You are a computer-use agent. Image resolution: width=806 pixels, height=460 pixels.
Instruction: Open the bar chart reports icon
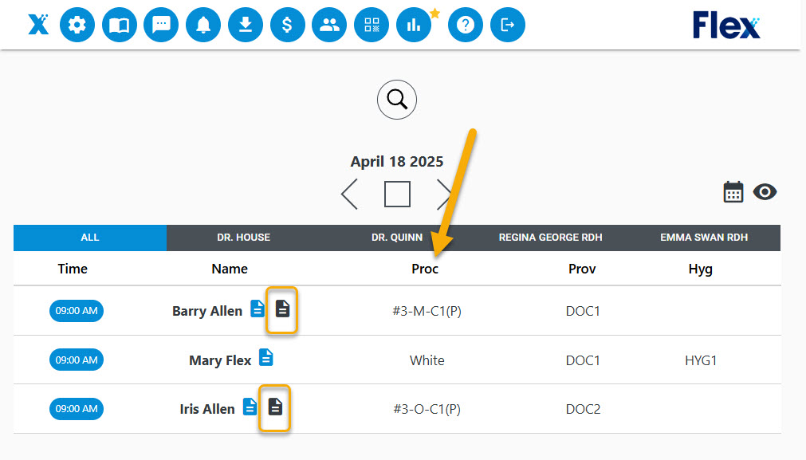click(414, 25)
